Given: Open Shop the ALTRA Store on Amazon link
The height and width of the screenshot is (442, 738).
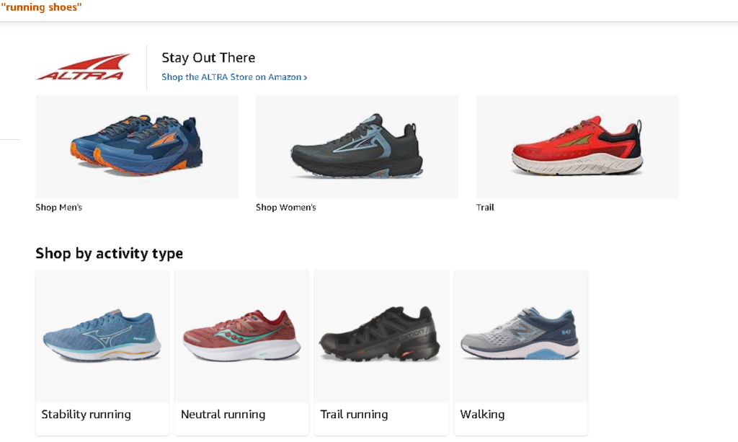Looking at the screenshot, I should [x=234, y=77].
